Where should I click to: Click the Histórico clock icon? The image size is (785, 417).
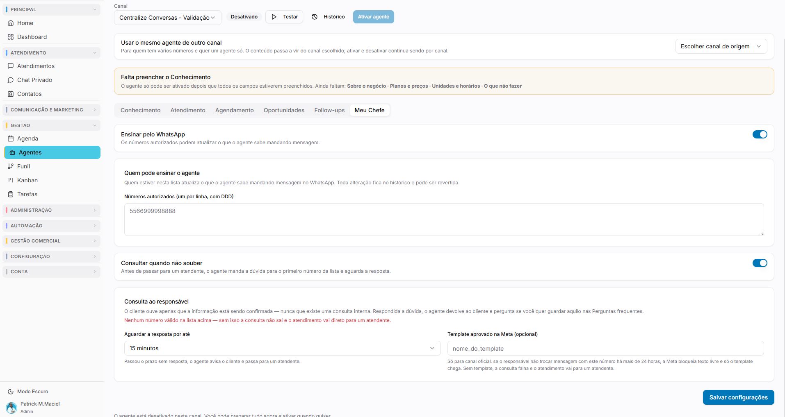(315, 17)
